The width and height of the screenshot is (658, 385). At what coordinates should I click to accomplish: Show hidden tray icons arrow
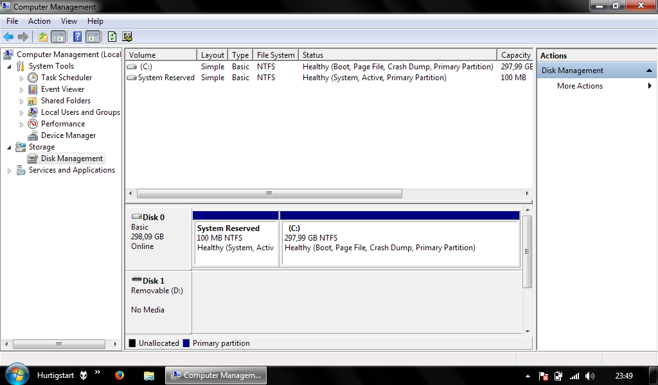528,376
